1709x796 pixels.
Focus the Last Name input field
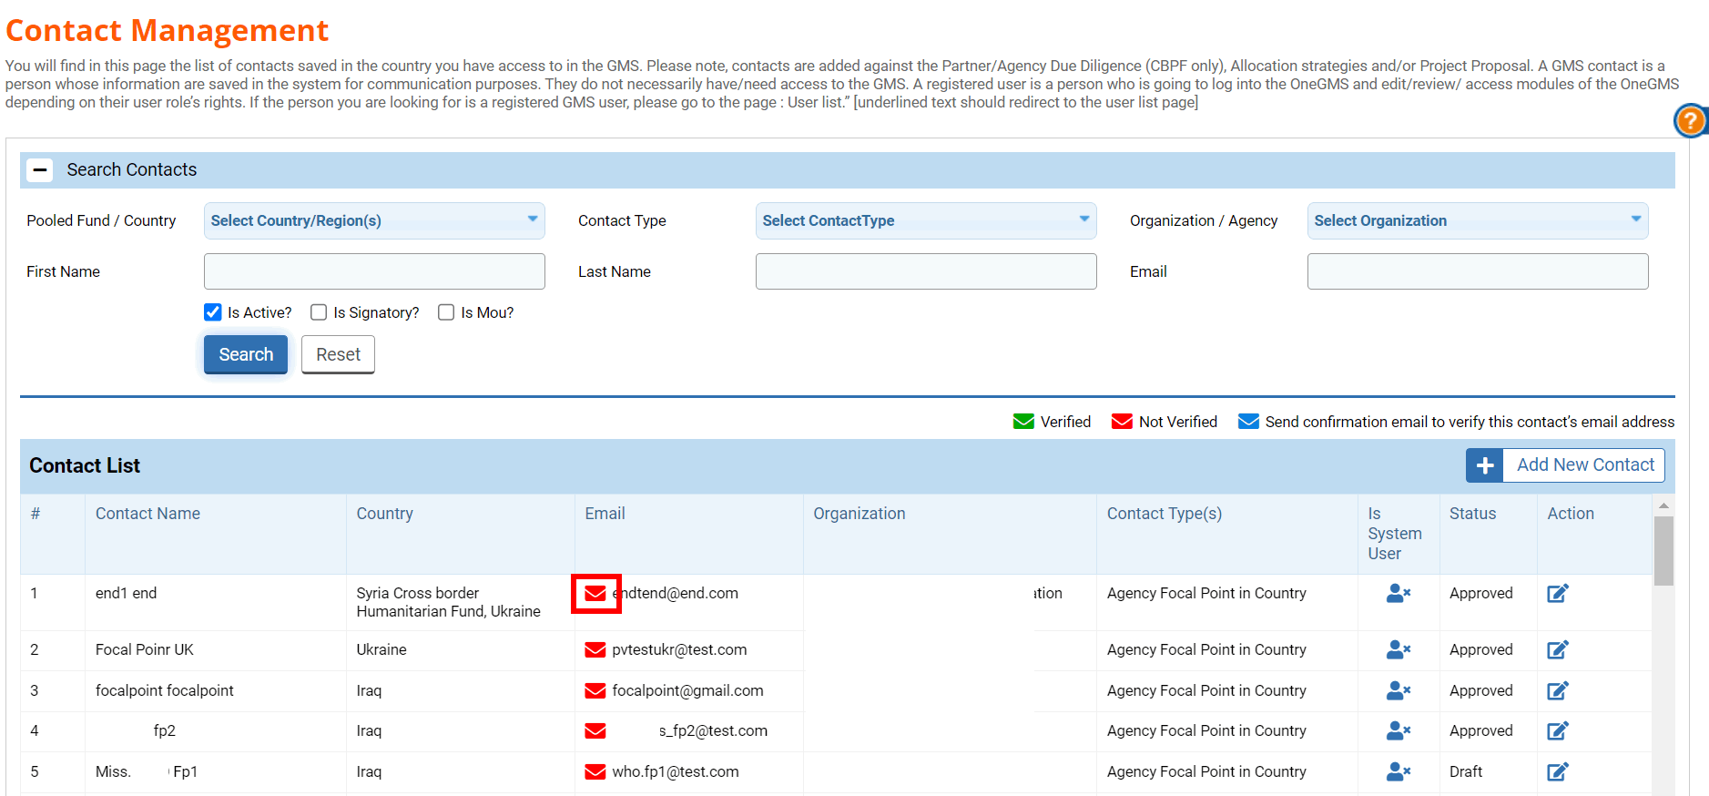[926, 271]
